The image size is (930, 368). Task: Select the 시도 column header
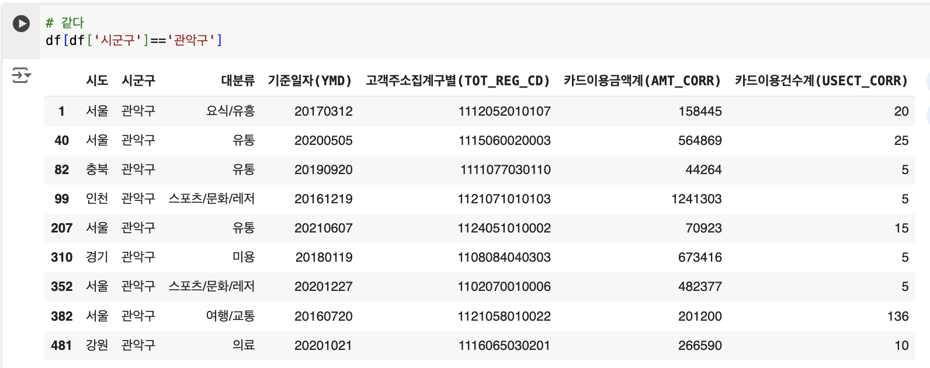click(x=97, y=81)
